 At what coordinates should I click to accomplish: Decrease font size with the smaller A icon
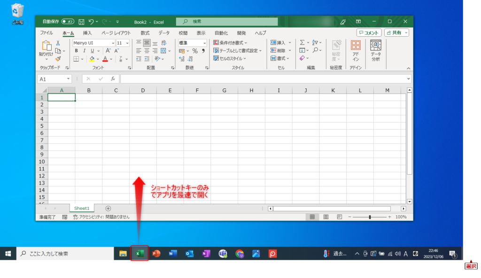(116, 51)
